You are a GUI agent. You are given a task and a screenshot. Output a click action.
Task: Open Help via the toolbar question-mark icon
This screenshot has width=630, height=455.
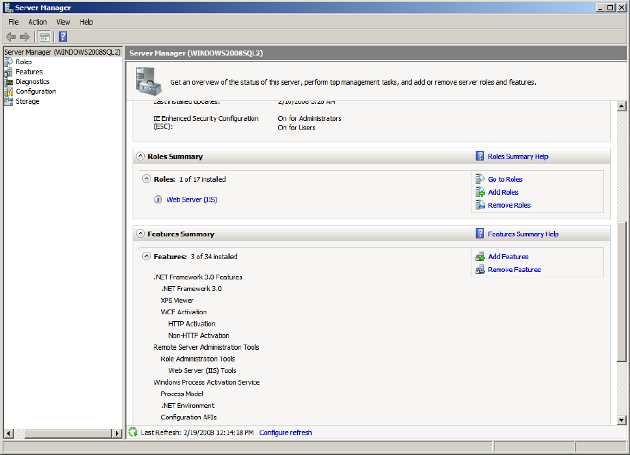point(63,37)
